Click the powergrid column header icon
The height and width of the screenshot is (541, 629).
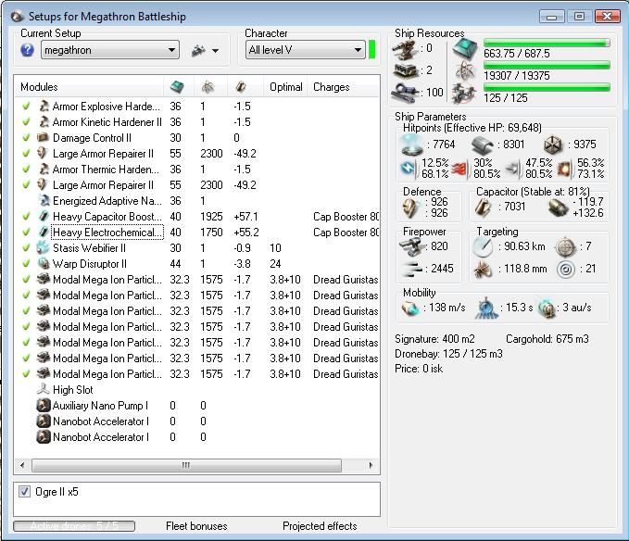(x=207, y=87)
